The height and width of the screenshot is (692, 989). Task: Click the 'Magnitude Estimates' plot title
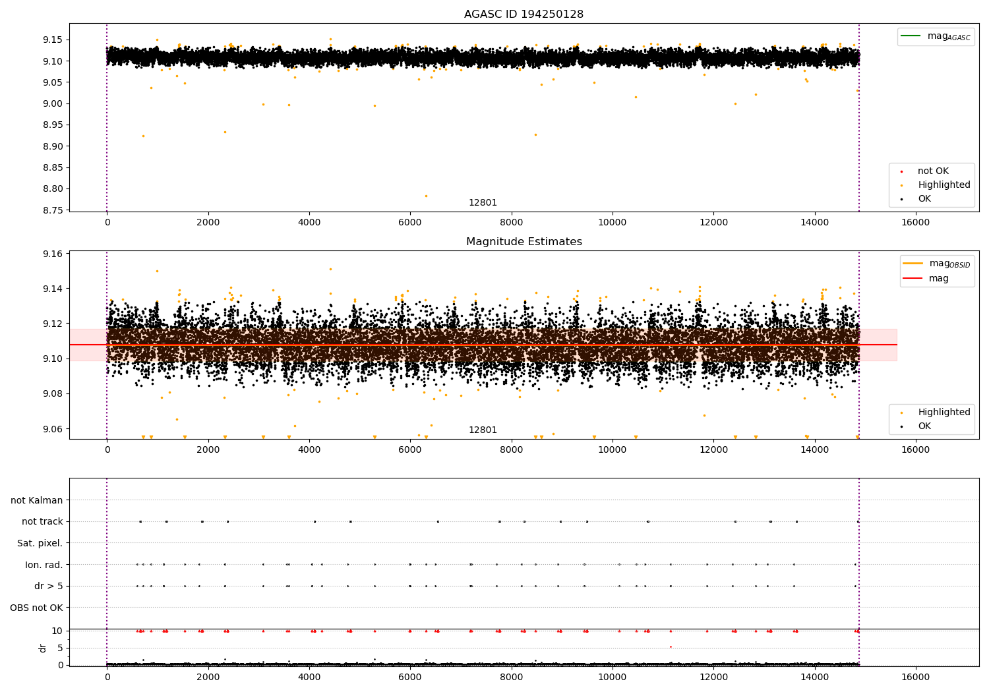[x=524, y=242]
